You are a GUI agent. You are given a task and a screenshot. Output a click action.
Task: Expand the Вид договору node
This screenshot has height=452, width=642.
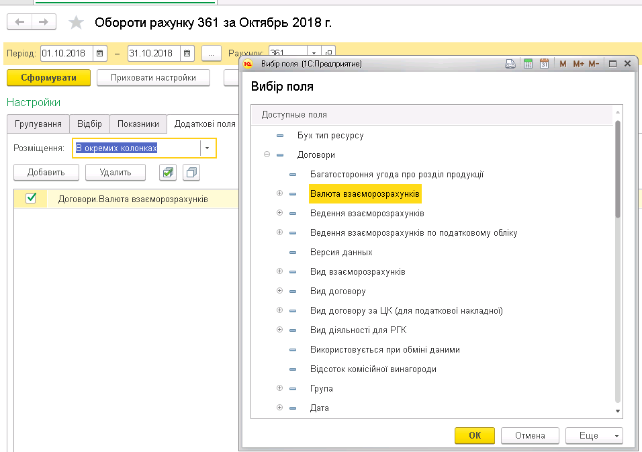pyautogui.click(x=279, y=291)
